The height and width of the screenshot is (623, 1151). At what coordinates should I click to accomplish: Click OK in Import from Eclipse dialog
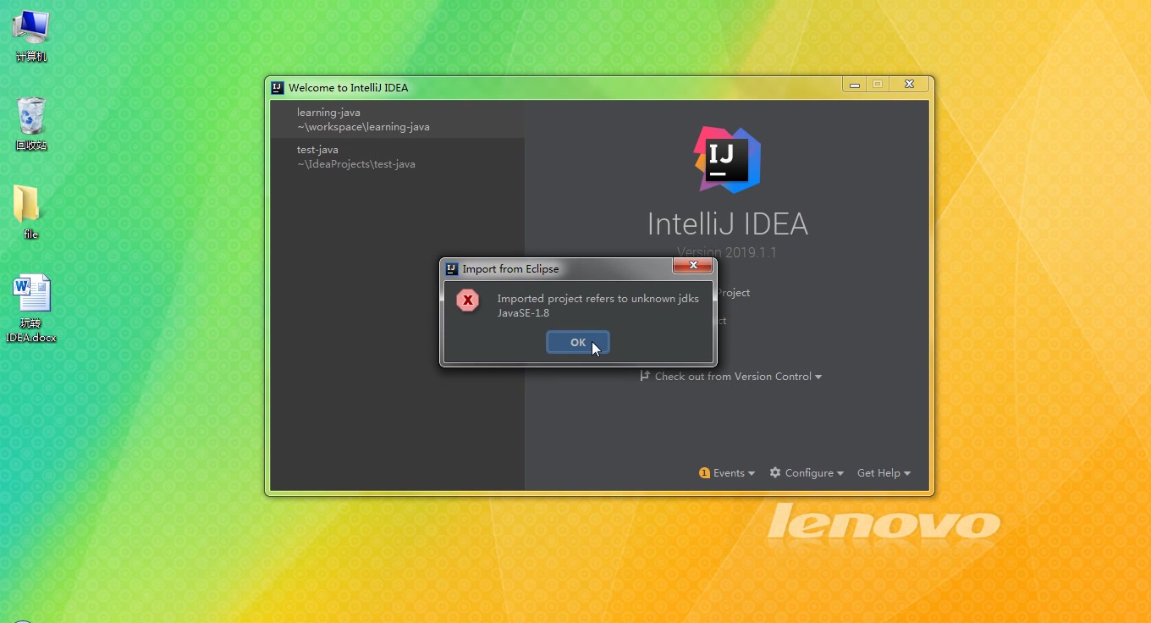[578, 342]
